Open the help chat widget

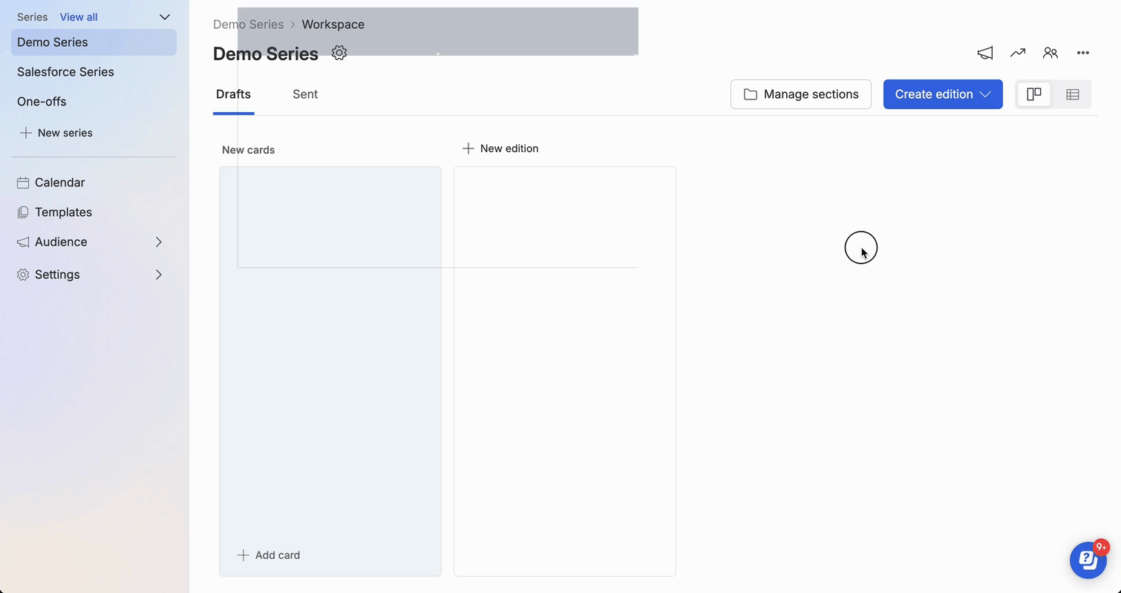click(1088, 560)
